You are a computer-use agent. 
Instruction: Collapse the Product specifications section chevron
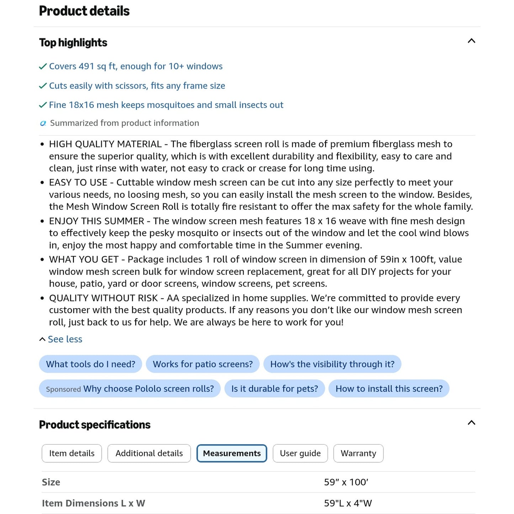pyautogui.click(x=471, y=423)
